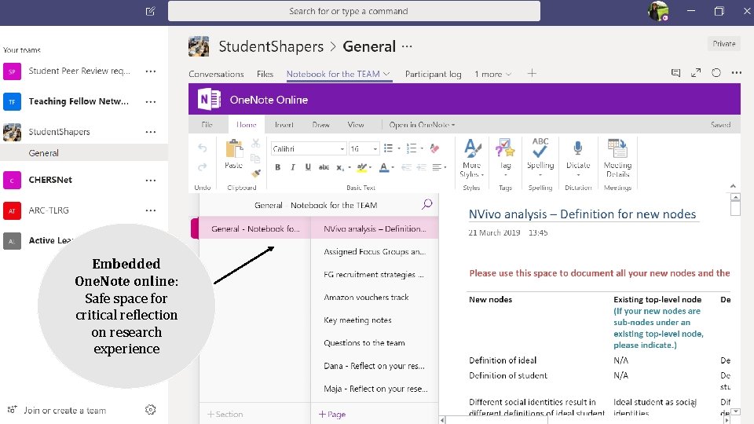Open the OneNote View ribbon tab

point(355,125)
